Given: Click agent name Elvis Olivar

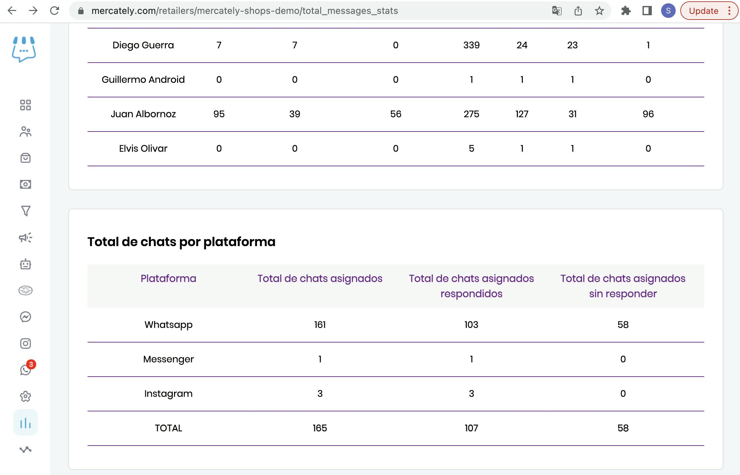Looking at the screenshot, I should 143,148.
